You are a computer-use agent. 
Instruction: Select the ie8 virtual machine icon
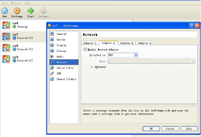[x=6, y=48]
